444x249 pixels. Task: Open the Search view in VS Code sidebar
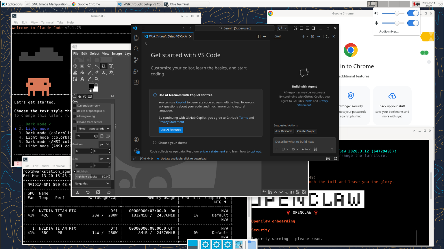pos(136,49)
